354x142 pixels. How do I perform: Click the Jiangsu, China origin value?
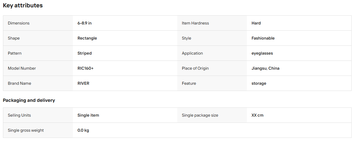pyautogui.click(x=265, y=68)
